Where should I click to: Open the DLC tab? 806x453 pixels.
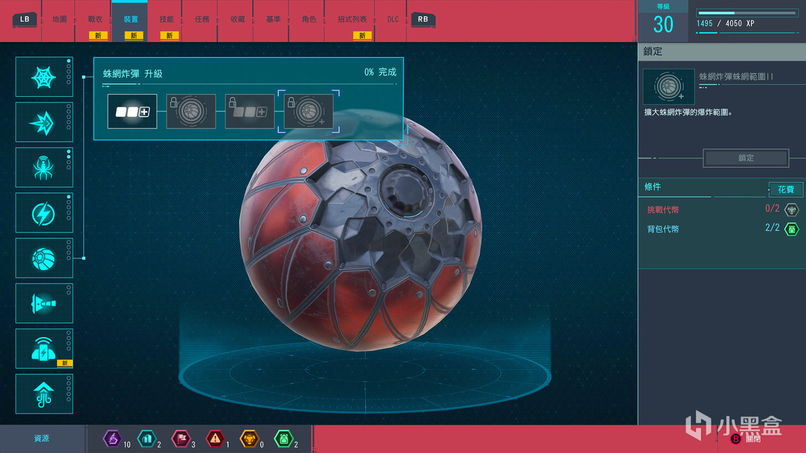click(393, 19)
